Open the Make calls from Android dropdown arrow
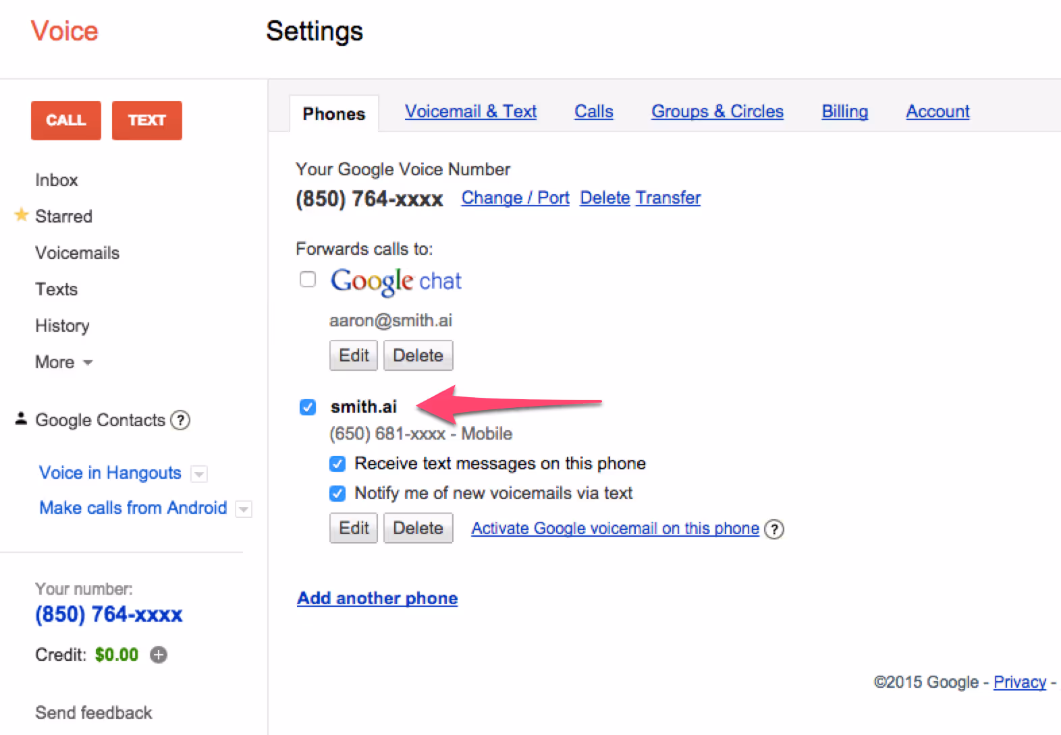 click(244, 509)
